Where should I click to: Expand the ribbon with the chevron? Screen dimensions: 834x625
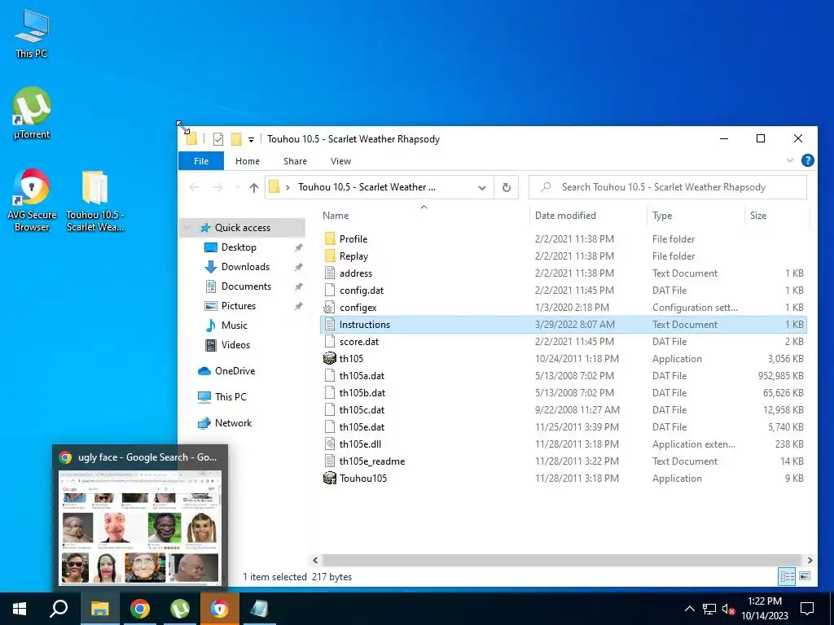tap(790, 160)
